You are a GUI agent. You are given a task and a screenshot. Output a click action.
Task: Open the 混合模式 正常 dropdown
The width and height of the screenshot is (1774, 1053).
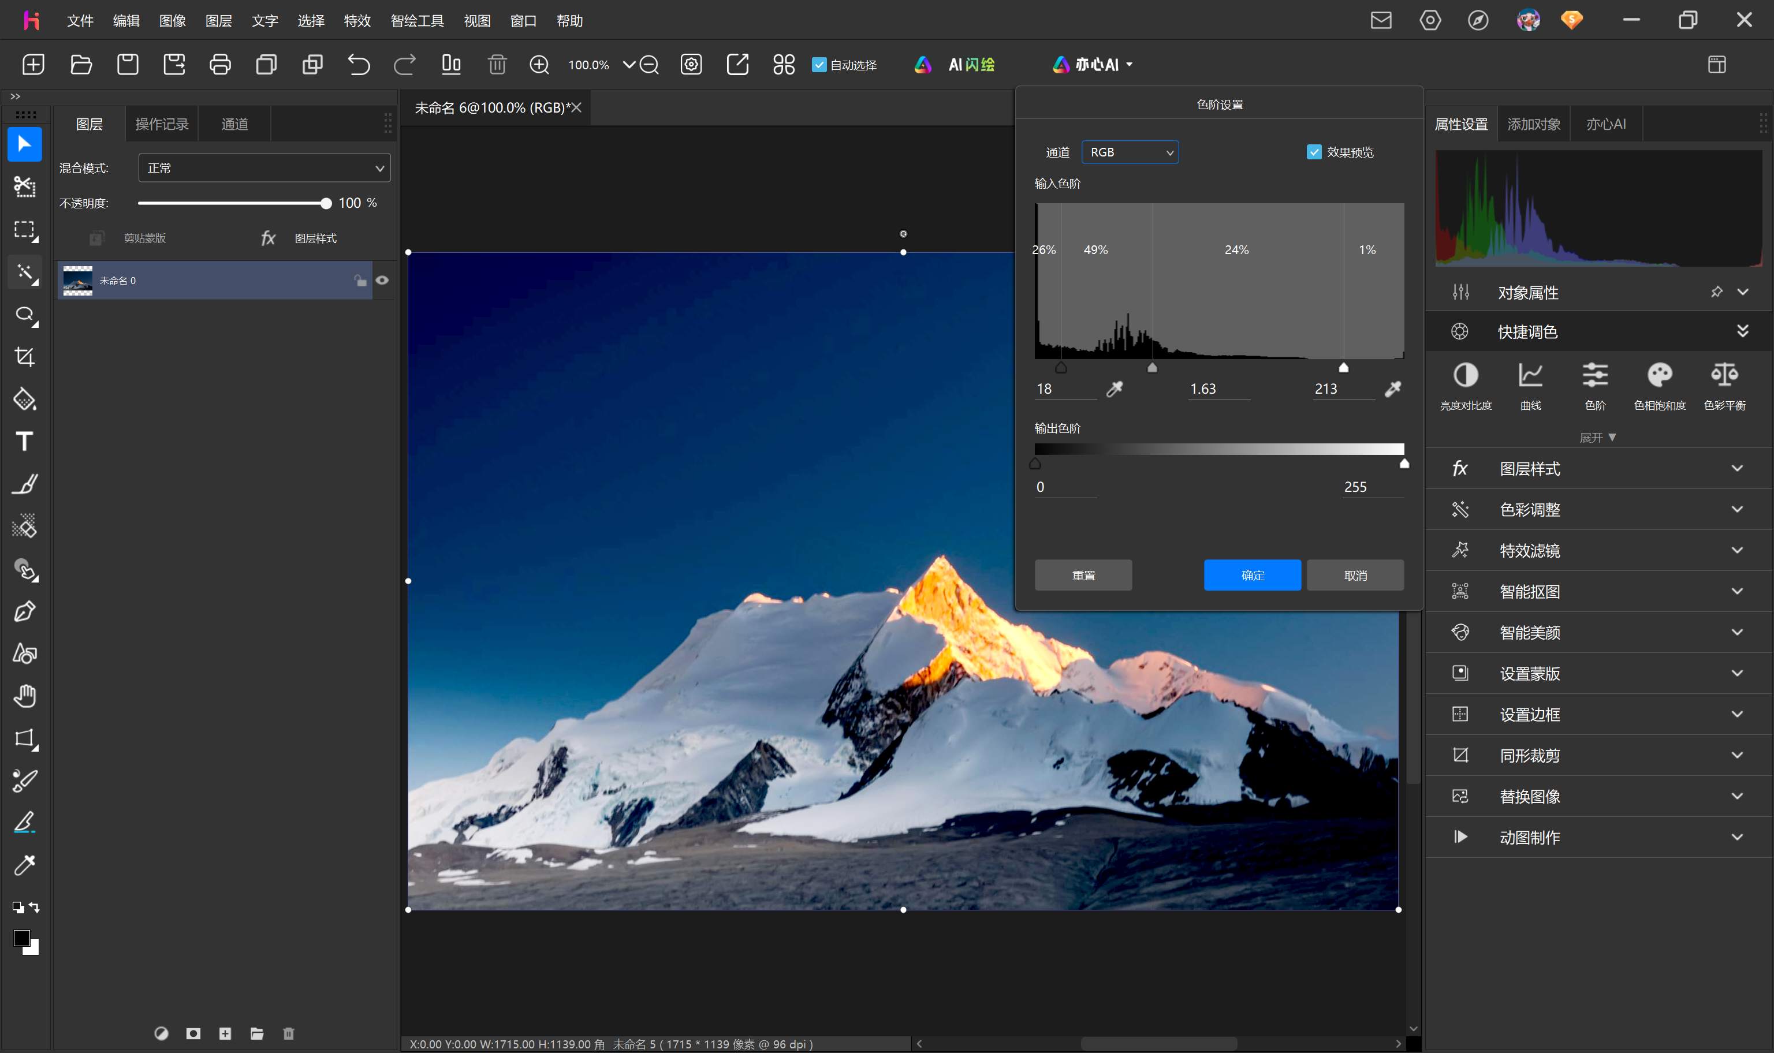(x=264, y=168)
